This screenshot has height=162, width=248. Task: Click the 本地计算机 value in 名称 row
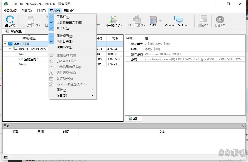152,49
